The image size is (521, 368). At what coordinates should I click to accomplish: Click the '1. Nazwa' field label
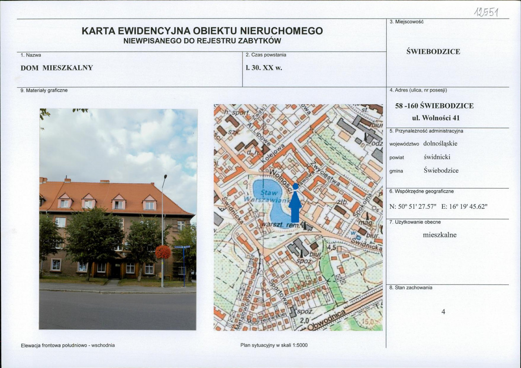pos(31,55)
